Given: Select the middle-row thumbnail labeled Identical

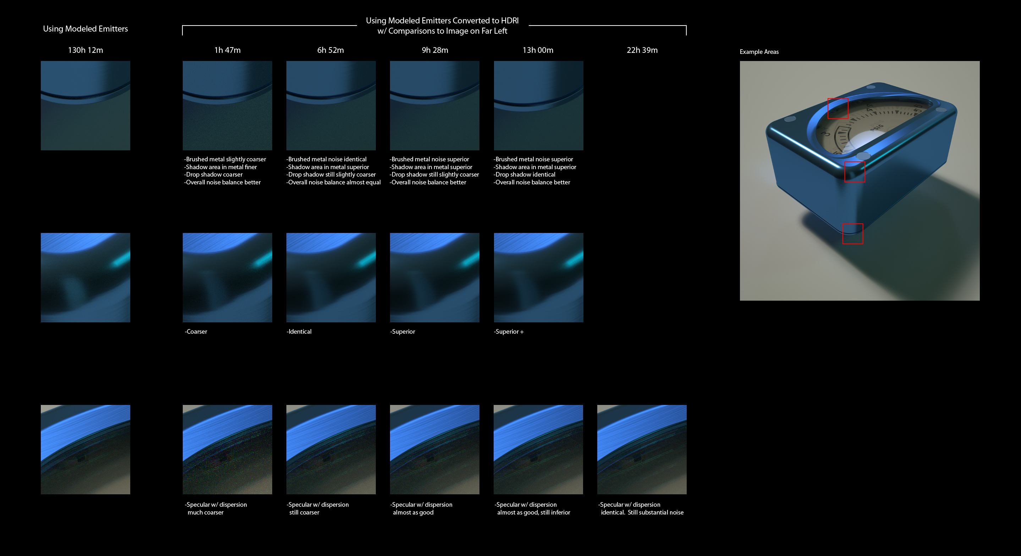Looking at the screenshot, I should 330,277.
